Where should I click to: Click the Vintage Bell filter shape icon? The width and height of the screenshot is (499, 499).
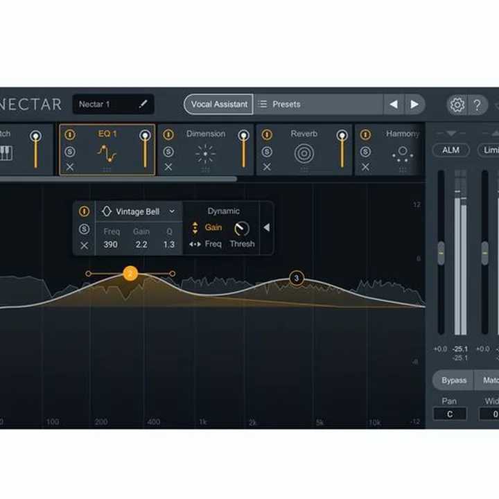(107, 211)
